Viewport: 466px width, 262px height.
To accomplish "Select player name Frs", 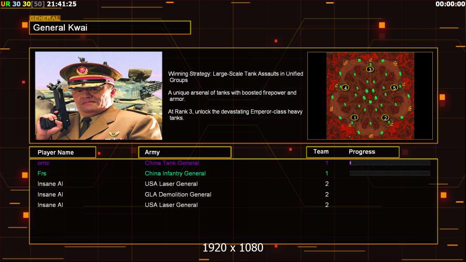I will (42, 173).
